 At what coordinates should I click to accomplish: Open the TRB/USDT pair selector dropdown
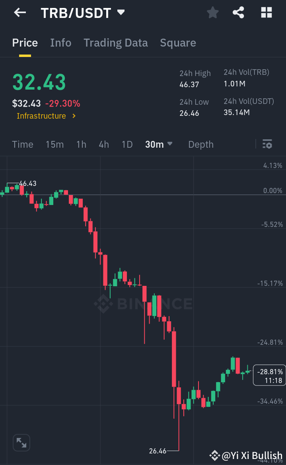point(121,12)
